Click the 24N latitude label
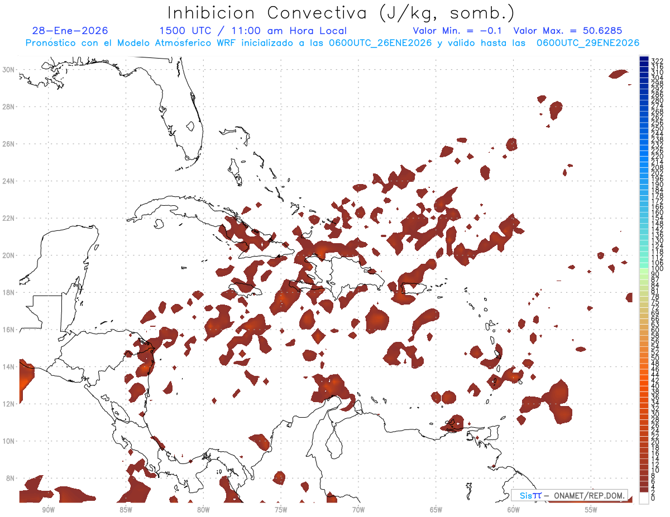Screen dimensions: 670x517 click(x=9, y=181)
